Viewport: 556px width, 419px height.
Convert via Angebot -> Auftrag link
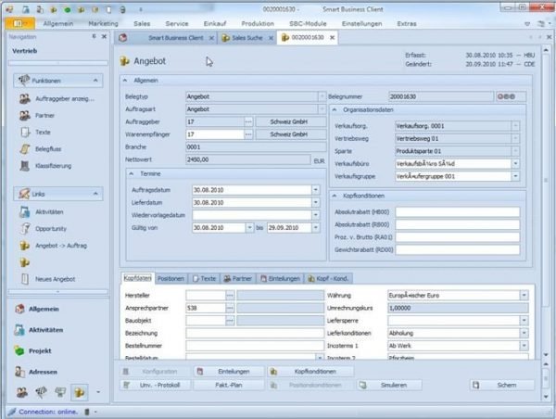[53, 245]
